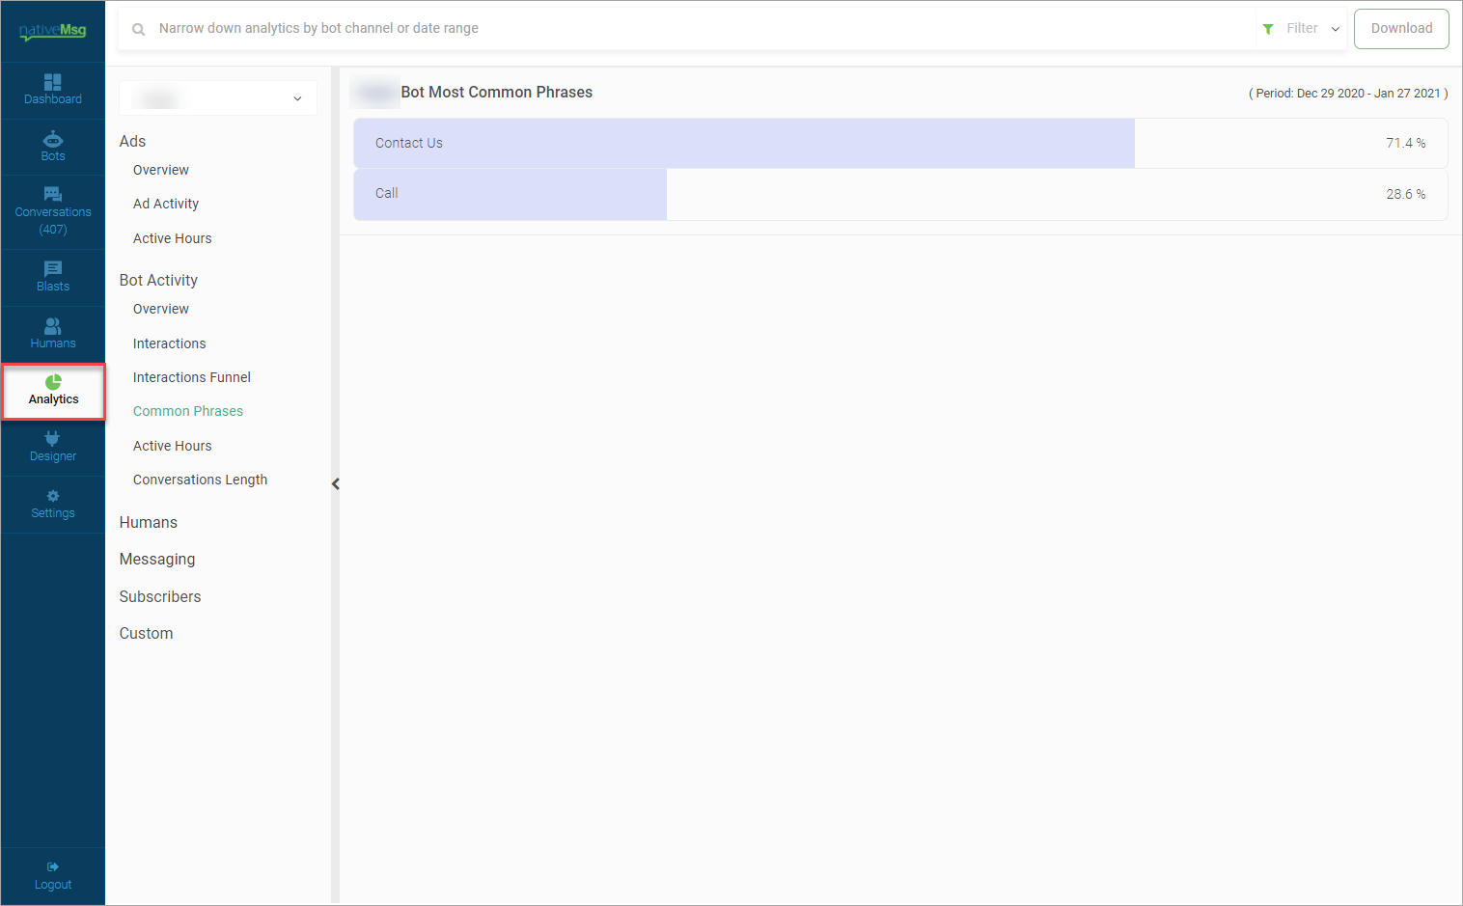Expand the Messaging analytics section
The height and width of the screenshot is (906, 1463).
pos(157,560)
